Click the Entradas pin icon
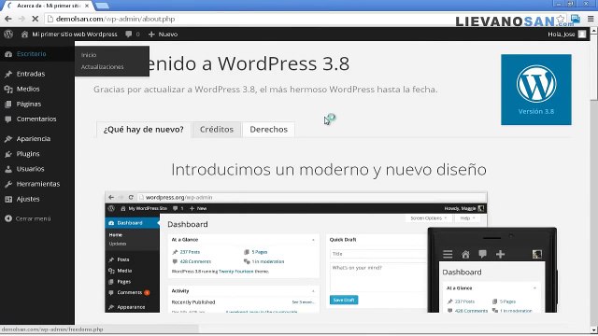The image size is (598, 336). [8, 74]
